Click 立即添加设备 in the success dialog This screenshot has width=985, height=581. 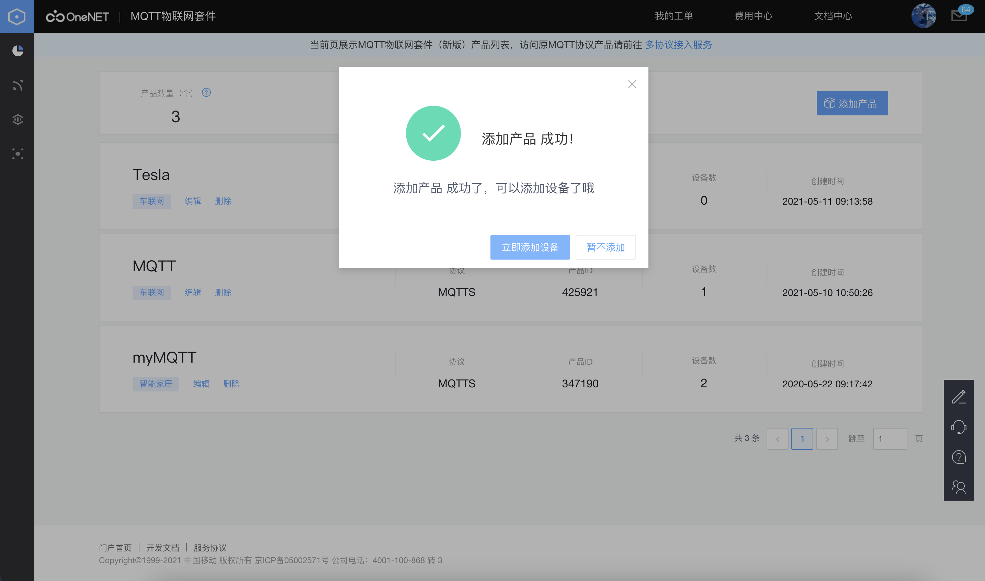click(530, 247)
